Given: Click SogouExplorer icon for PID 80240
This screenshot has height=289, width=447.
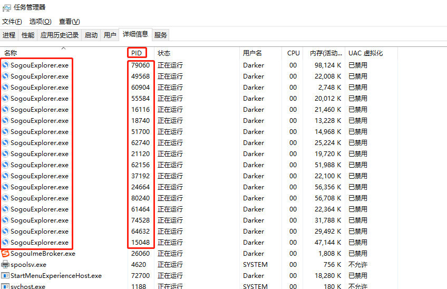Looking at the screenshot, I should [5, 198].
